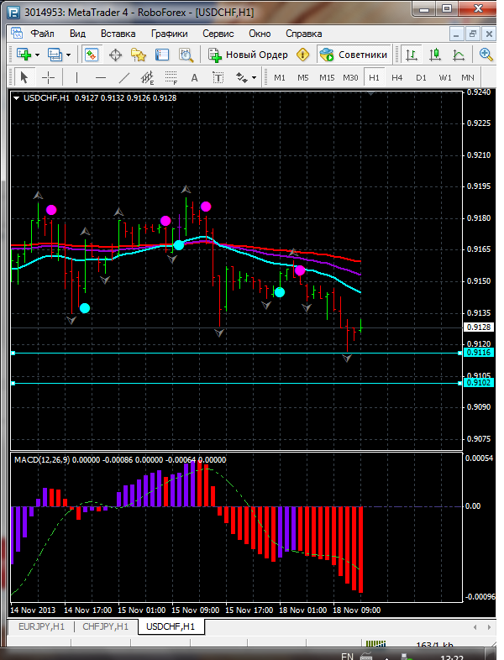
Task: Expand the Profiles dropdown arrow
Action: pyautogui.click(x=69, y=55)
